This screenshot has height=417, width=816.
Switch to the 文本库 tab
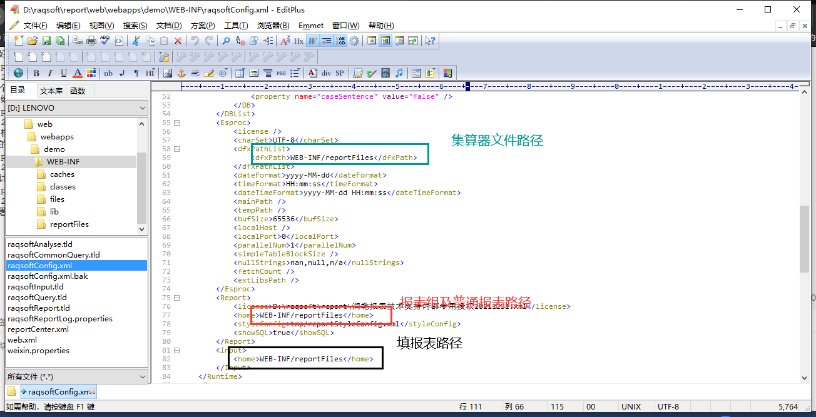pyautogui.click(x=51, y=91)
